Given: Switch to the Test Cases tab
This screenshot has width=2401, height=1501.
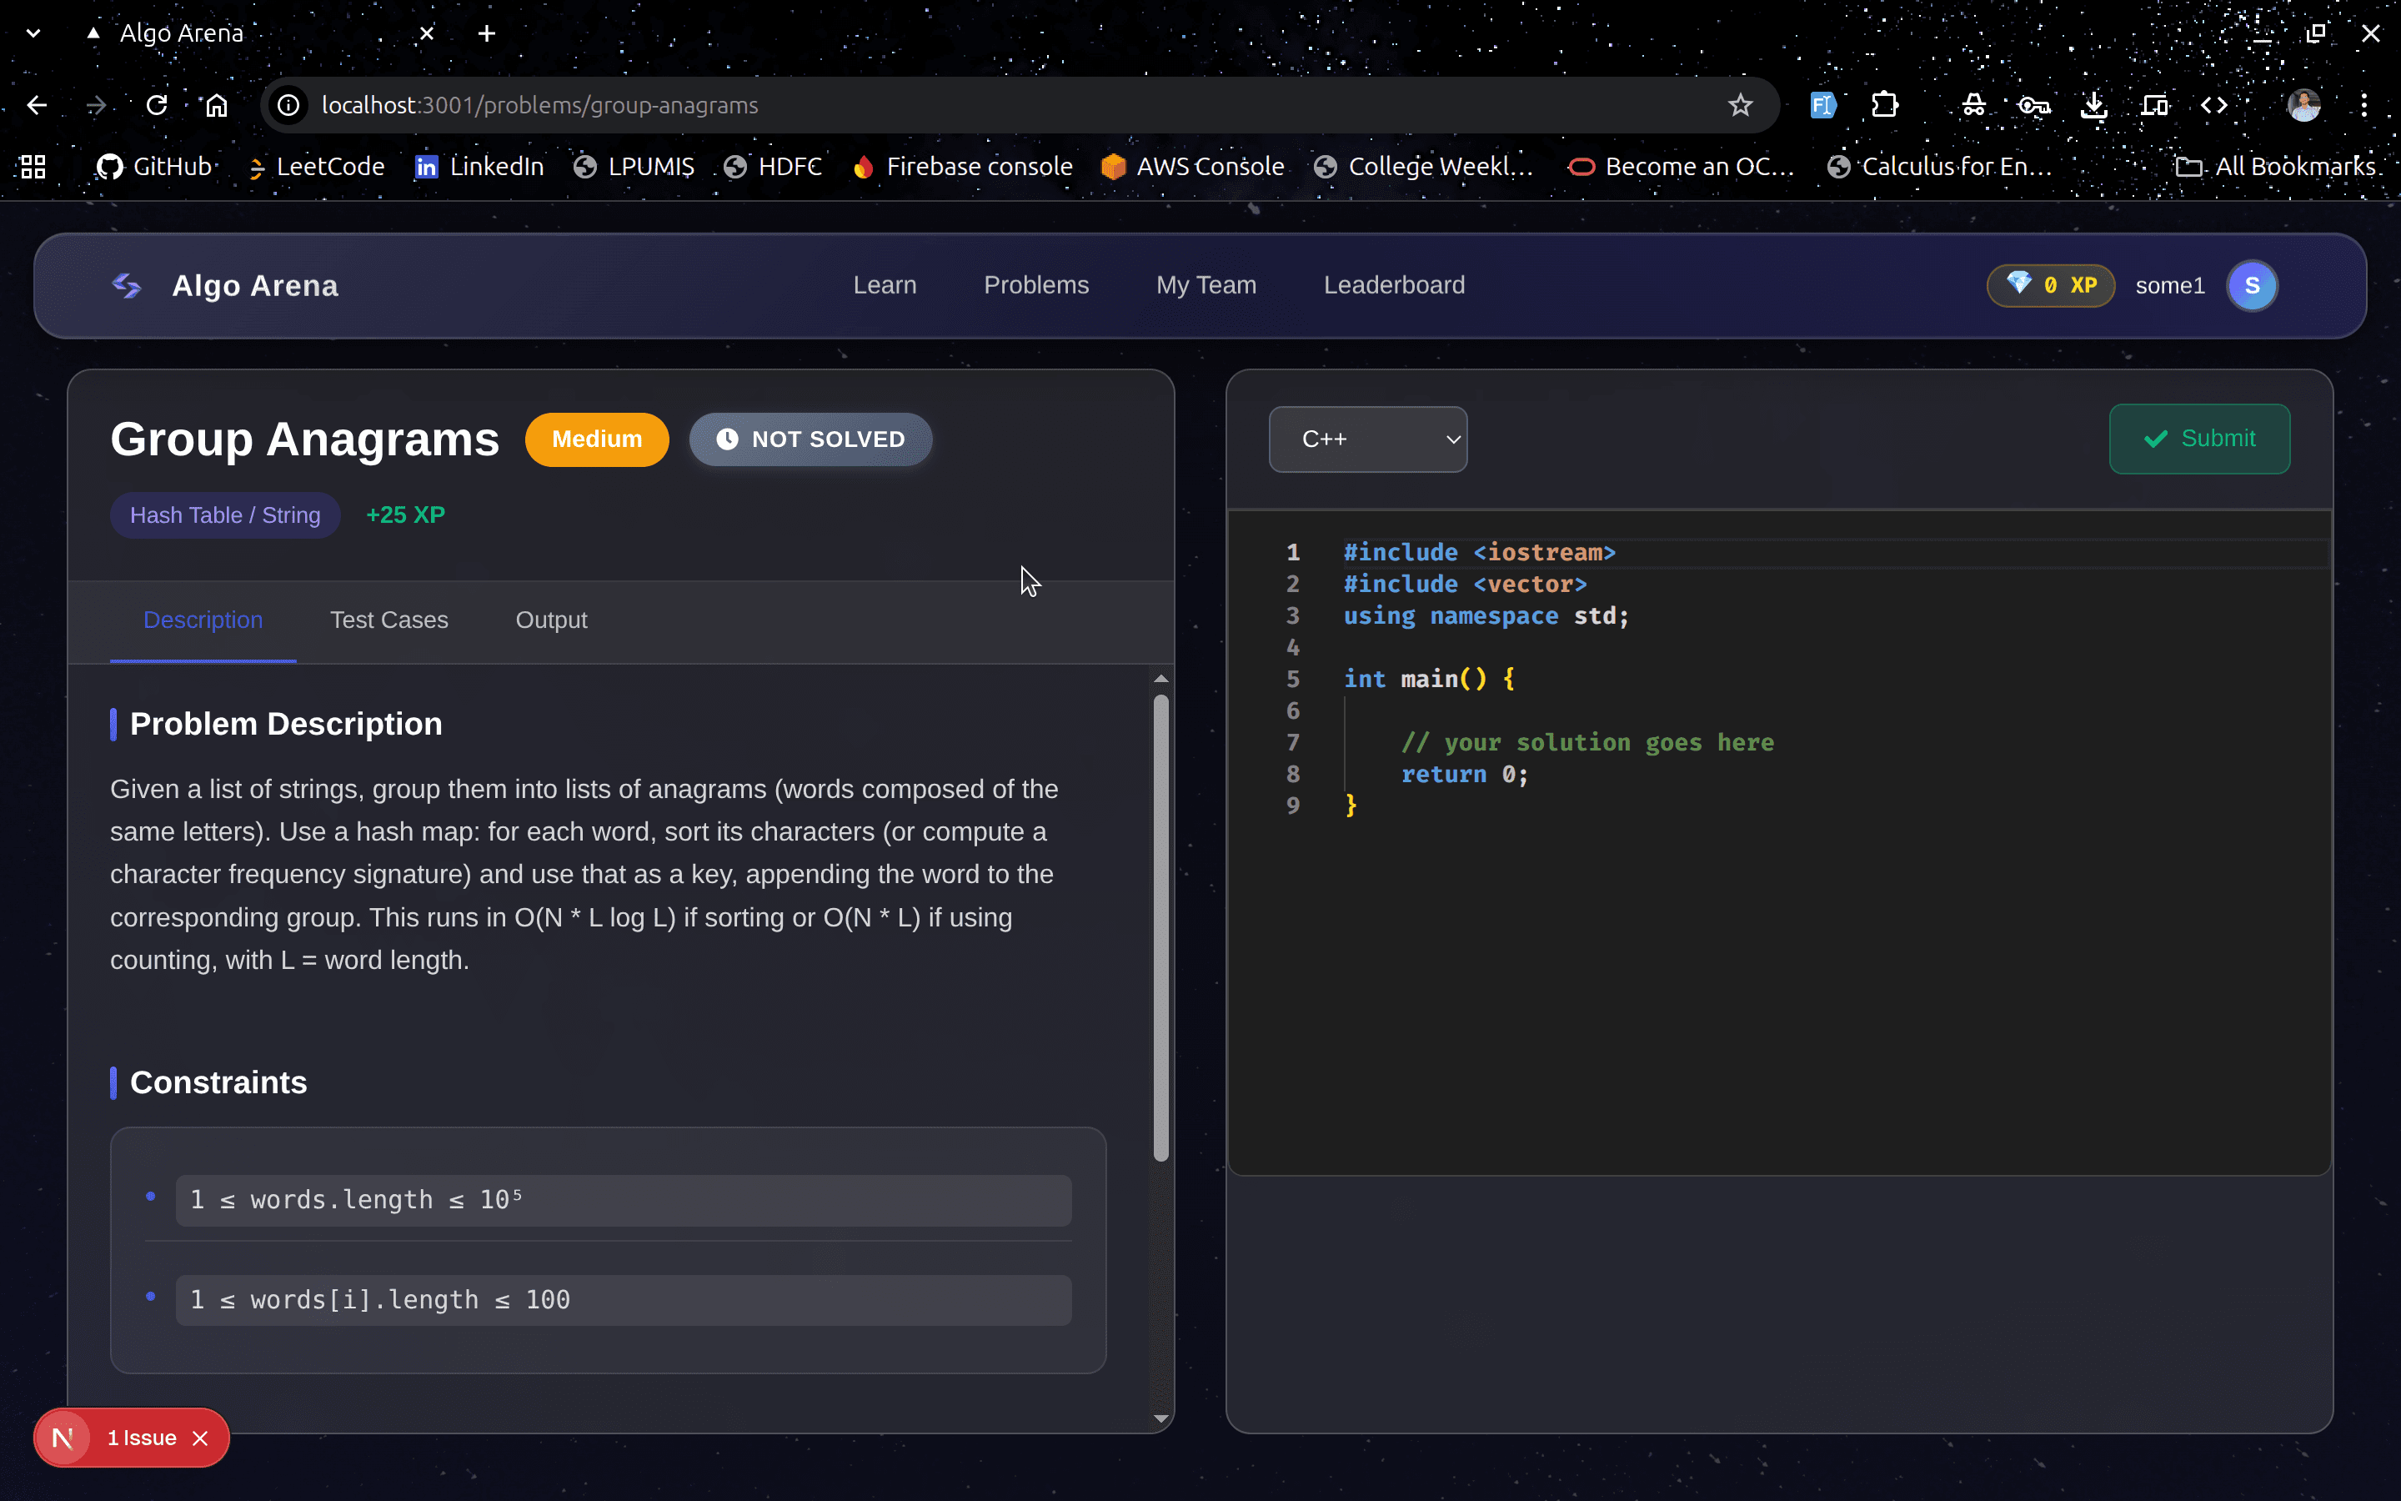Looking at the screenshot, I should pyautogui.click(x=389, y=620).
